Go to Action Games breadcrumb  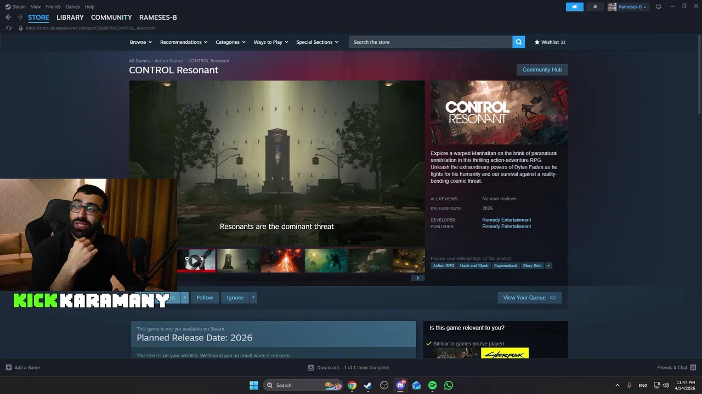[x=169, y=61]
